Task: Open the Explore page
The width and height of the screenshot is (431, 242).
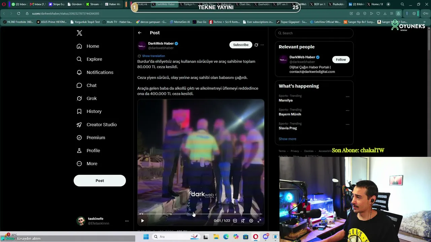Action: [x=89, y=59]
